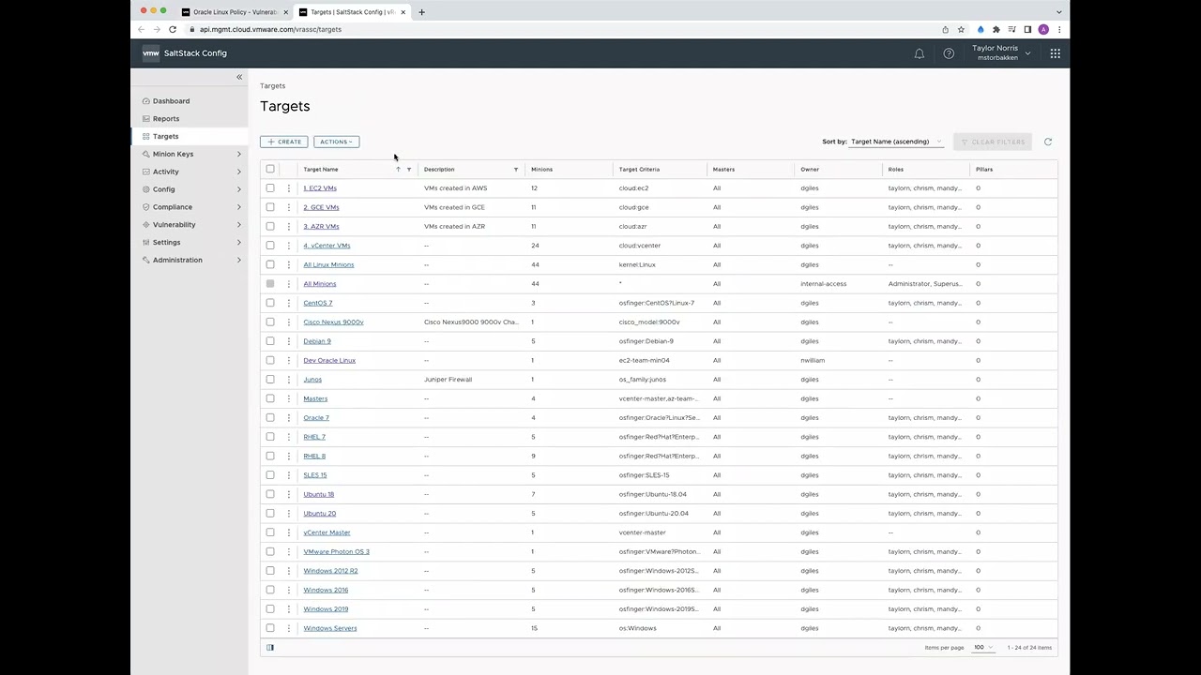The width and height of the screenshot is (1201, 675).
Task: Open the row menu for Junos
Action: [x=289, y=380]
